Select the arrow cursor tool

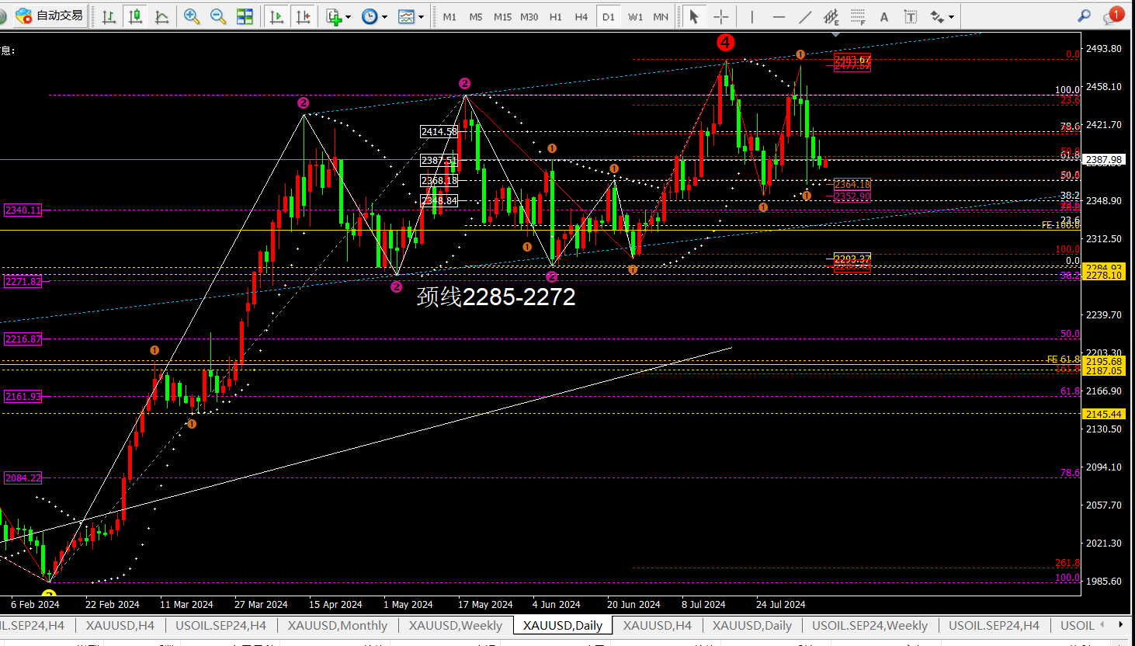point(694,16)
